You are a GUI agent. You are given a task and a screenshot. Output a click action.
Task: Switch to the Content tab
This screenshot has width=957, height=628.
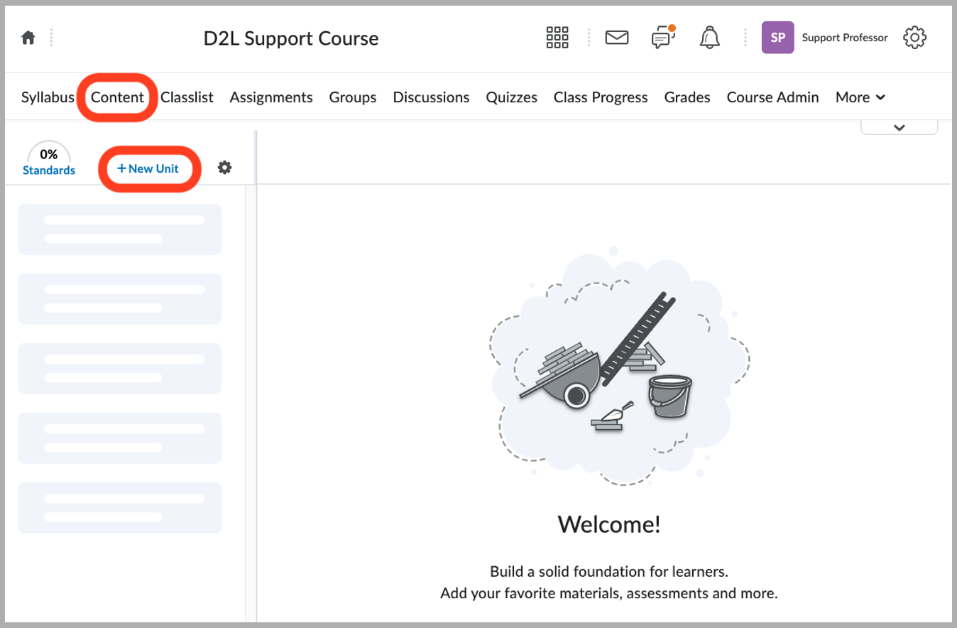(x=117, y=97)
